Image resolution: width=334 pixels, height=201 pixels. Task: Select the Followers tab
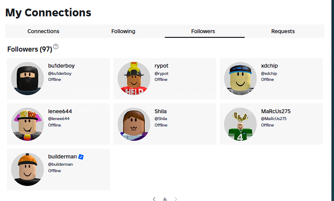[203, 31]
